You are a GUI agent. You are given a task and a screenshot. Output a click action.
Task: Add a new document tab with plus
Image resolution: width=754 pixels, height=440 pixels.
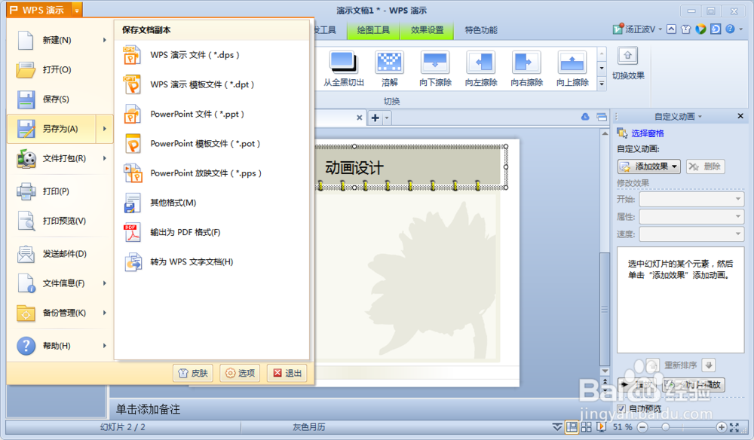tap(375, 118)
